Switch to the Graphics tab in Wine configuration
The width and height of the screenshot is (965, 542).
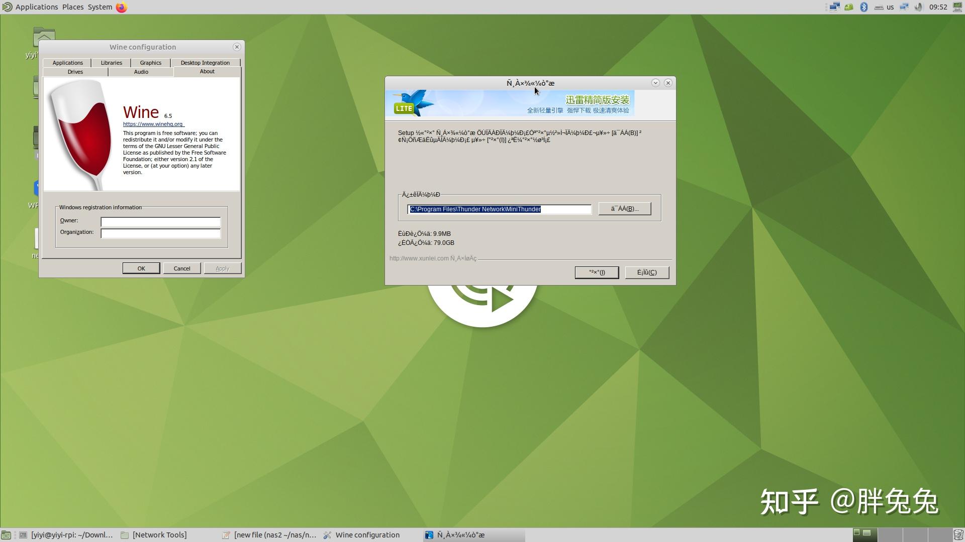(x=150, y=62)
